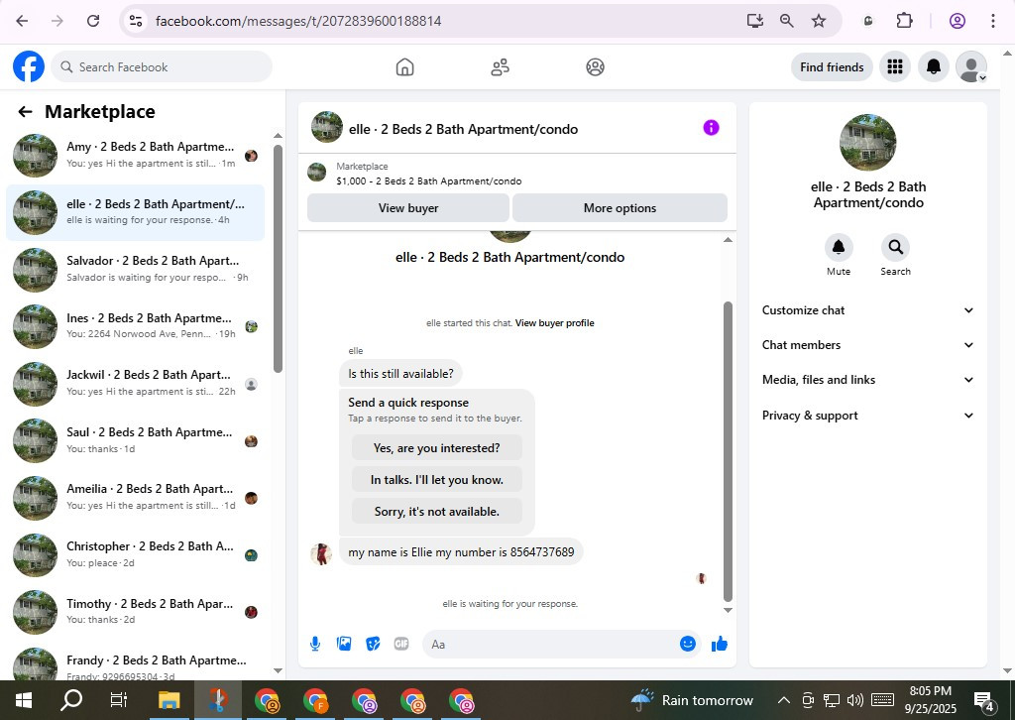Screen dimensions: 1015x720
Task: Open the Christopher conversation
Action: pos(135,554)
